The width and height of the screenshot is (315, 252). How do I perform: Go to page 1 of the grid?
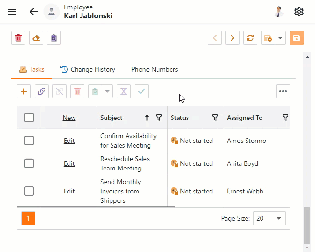coord(28,218)
